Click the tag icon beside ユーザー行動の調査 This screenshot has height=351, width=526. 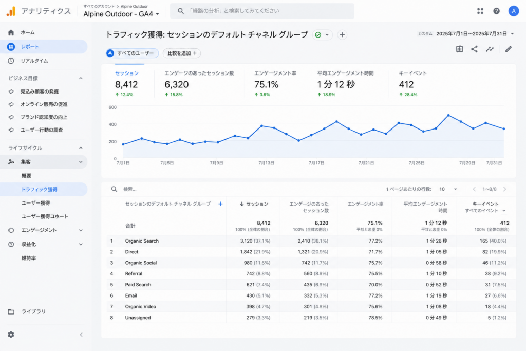[11, 130]
